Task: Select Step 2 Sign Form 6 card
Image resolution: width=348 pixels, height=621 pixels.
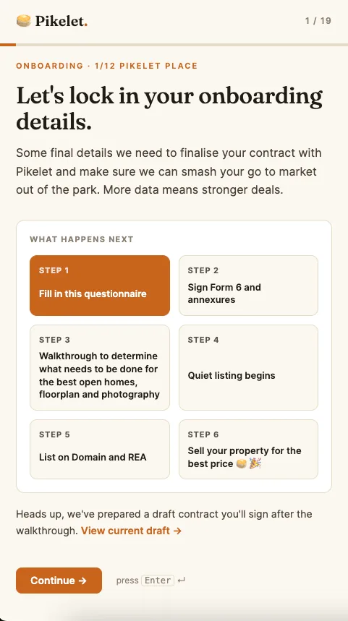Action: click(x=248, y=286)
